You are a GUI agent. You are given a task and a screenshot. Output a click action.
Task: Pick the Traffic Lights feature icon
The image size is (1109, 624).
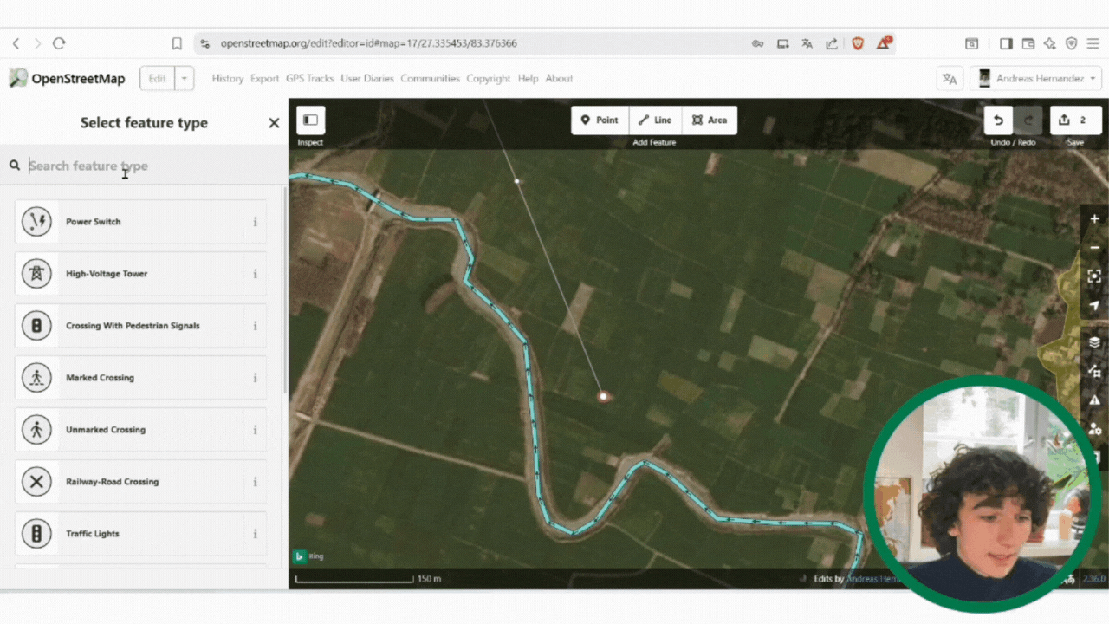pos(36,534)
